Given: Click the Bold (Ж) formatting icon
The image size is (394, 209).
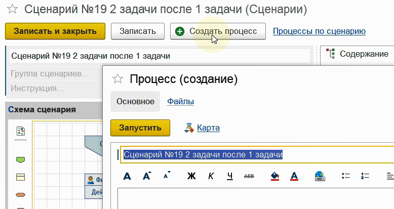Looking at the screenshot, I should tap(191, 176).
